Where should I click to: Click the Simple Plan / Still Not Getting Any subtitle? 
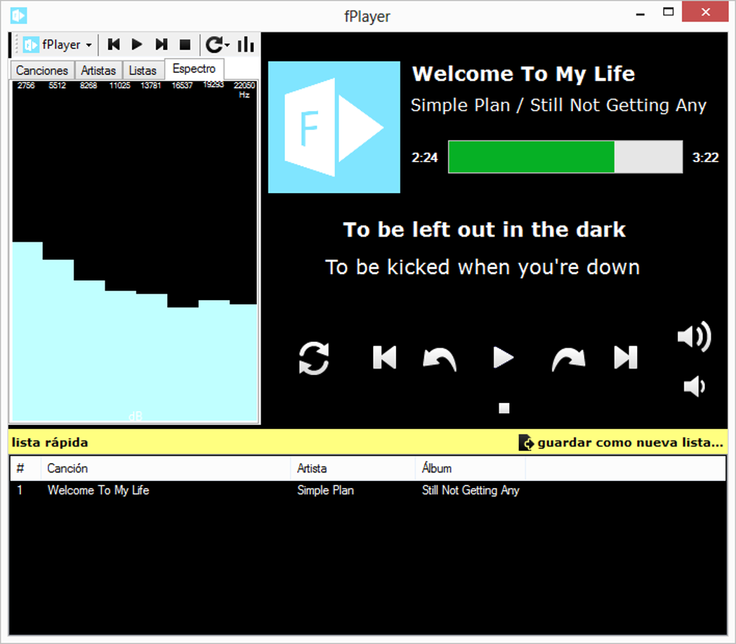pos(558,105)
